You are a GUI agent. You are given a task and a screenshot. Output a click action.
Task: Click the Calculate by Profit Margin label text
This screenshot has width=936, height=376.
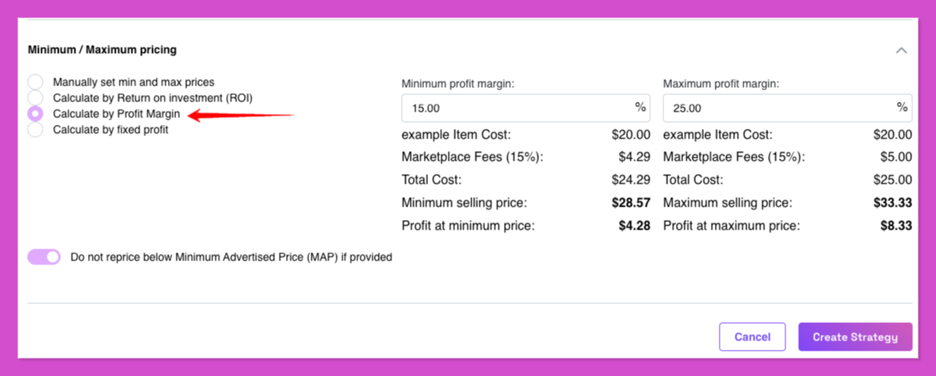tap(117, 113)
